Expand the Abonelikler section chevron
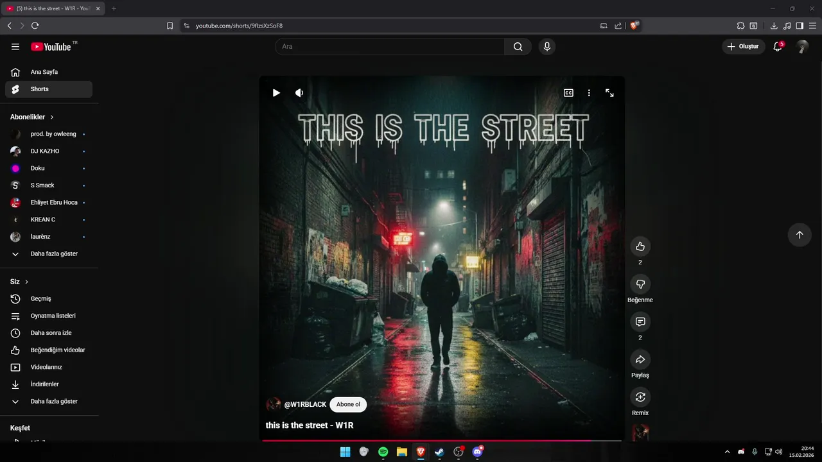The height and width of the screenshot is (462, 822). point(52,117)
